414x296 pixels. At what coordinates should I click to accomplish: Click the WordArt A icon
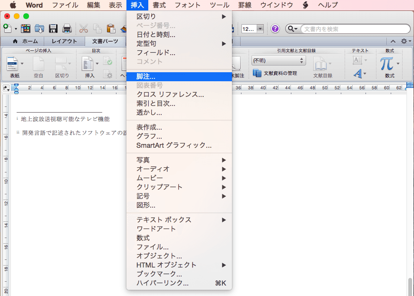358,74
